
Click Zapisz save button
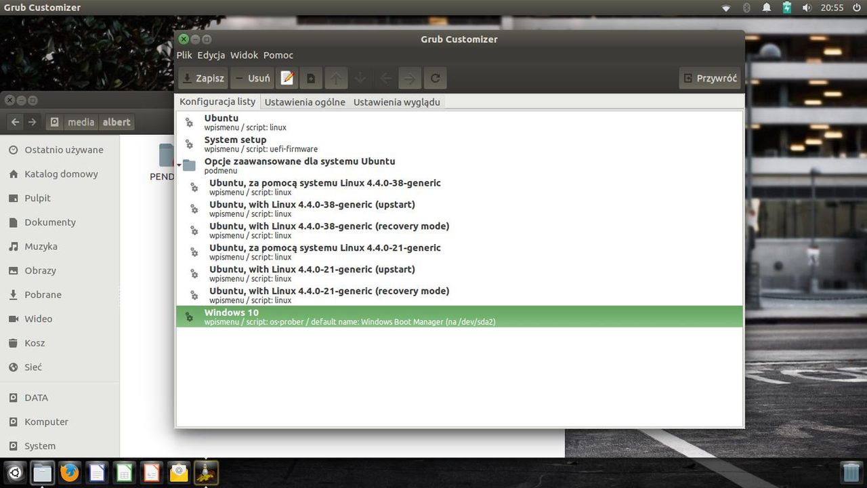point(203,78)
